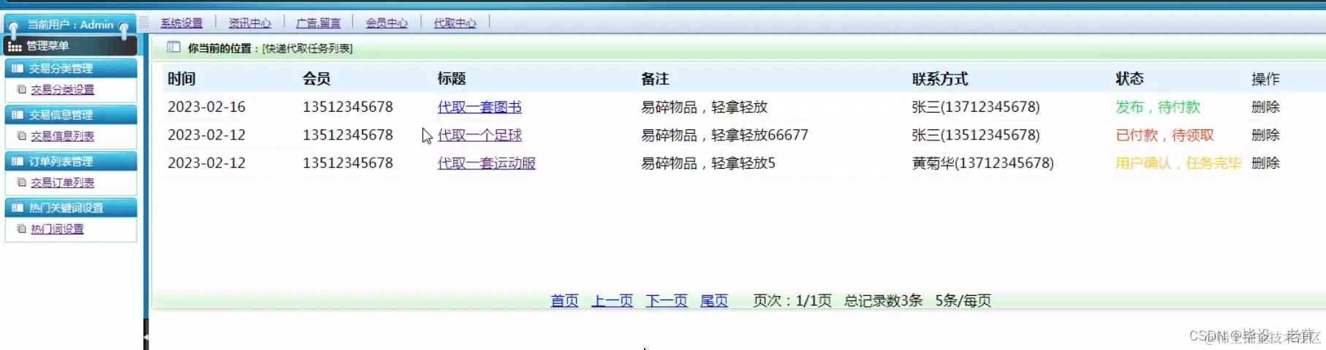Screen dimensions: 1326x350
Task: Click the icon beside 交易分类管理
Action: (18, 69)
